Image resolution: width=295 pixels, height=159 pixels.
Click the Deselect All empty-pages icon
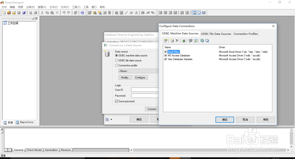[x=207, y=41]
